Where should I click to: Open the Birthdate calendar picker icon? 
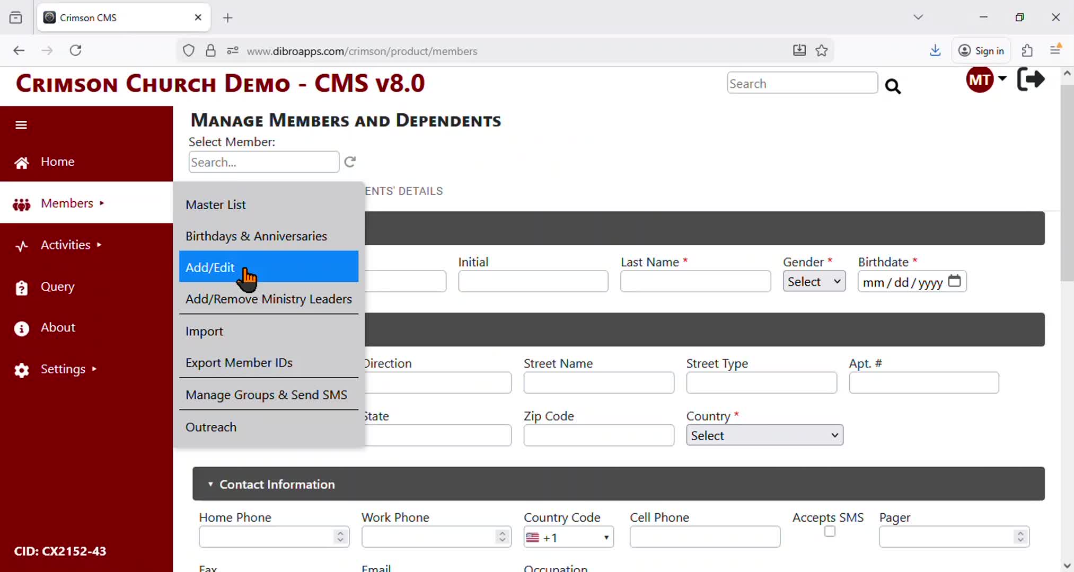pyautogui.click(x=954, y=281)
